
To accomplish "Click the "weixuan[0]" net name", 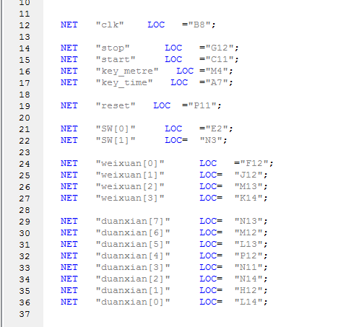I will [x=130, y=163].
